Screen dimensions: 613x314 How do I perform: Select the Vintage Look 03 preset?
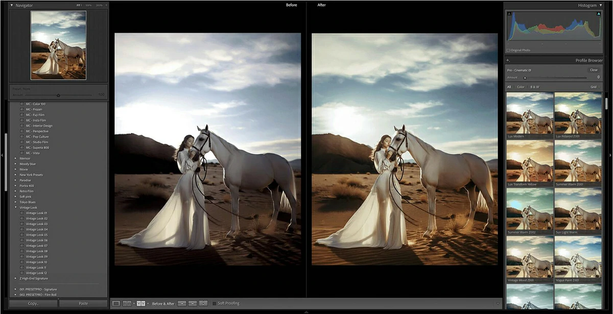click(37, 224)
